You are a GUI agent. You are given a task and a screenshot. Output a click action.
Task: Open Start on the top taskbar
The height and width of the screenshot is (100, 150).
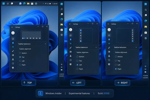coord(4,4)
